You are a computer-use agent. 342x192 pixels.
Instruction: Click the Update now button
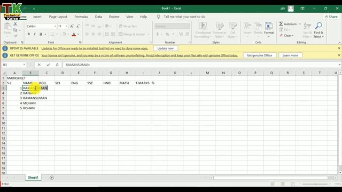pyautogui.click(x=166, y=49)
